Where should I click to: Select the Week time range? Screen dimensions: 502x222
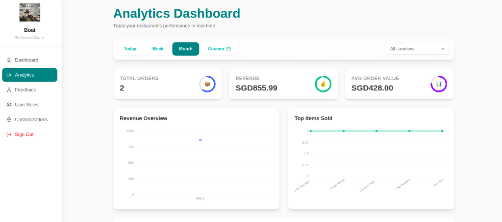[x=157, y=49]
